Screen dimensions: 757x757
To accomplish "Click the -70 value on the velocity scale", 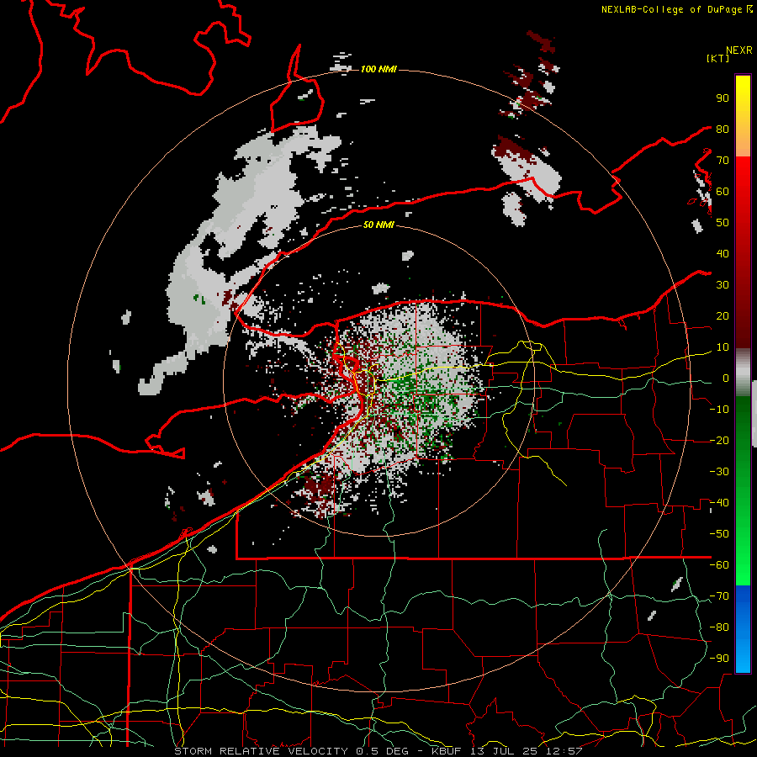I will point(719,596).
